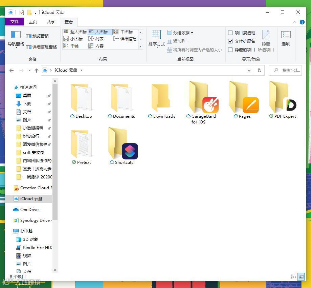Screen dimensions: 311x288
Task: Select extra large icons (超大图标) layout
Action: [x=75, y=32]
